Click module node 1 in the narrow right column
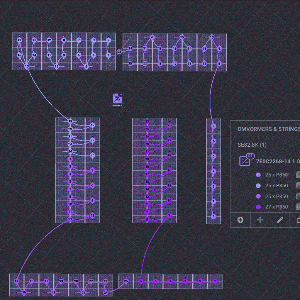The image size is (300, 300). (x=214, y=217)
